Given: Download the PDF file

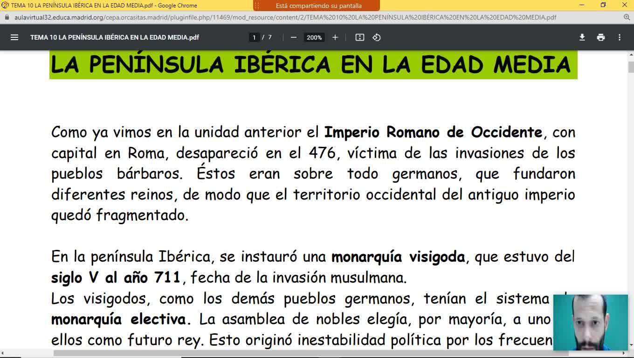Looking at the screenshot, I should [582, 37].
